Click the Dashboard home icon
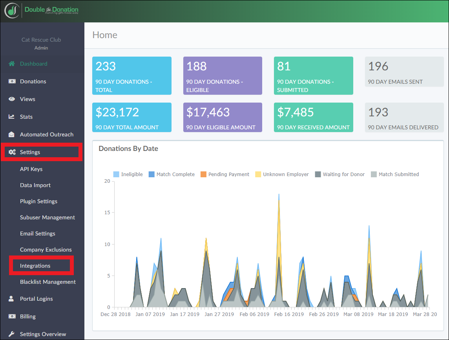The height and width of the screenshot is (340, 449). tap(12, 64)
